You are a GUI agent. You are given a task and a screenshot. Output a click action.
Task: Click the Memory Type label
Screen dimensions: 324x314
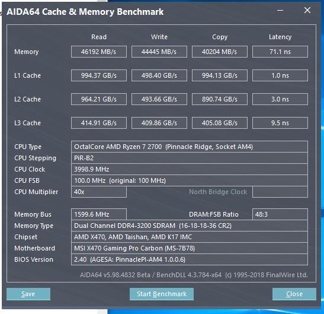coord(34,226)
